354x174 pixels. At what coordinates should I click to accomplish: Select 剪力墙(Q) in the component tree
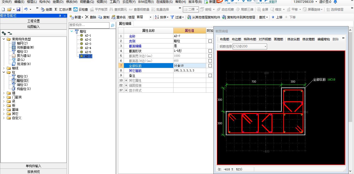(24, 56)
